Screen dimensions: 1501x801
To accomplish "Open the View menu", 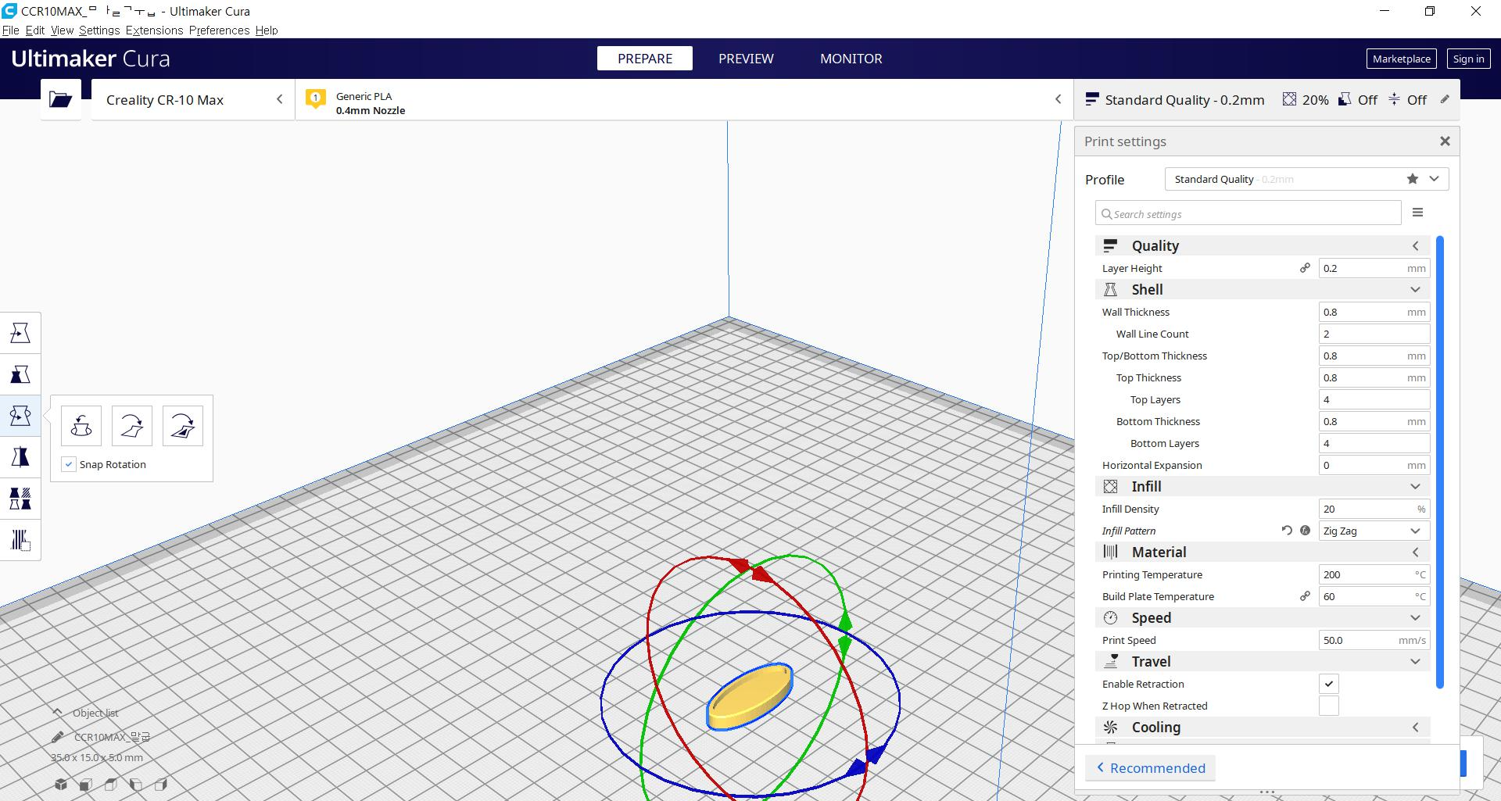I will coord(62,30).
